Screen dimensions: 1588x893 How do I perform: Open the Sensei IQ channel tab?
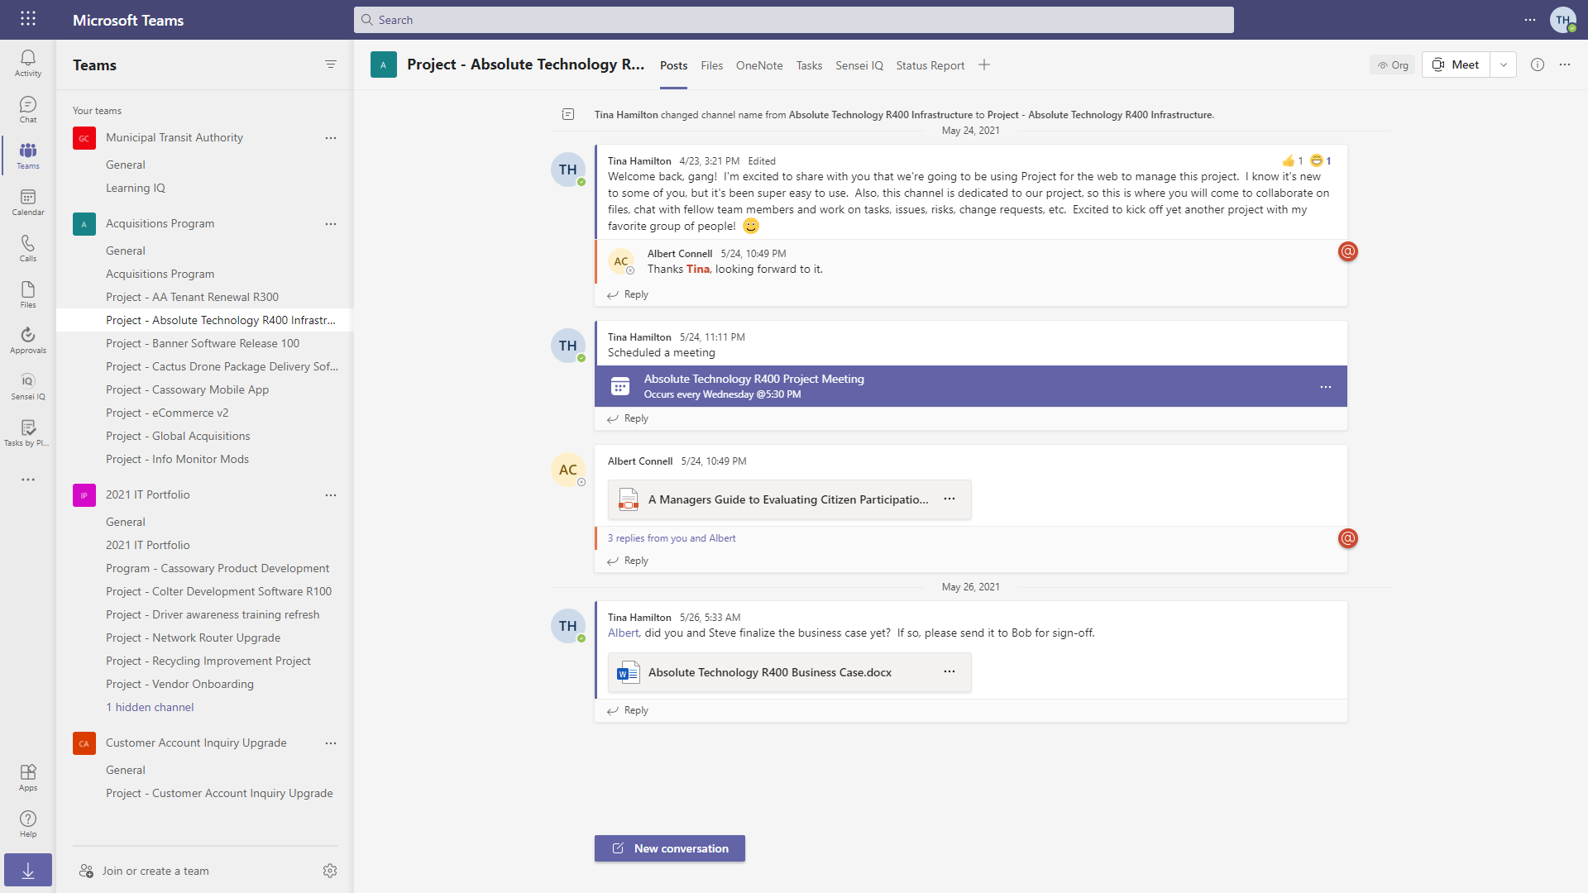(859, 65)
